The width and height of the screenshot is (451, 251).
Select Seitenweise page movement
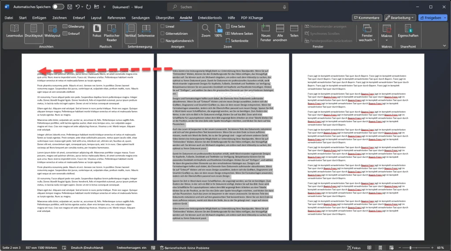click(x=146, y=31)
